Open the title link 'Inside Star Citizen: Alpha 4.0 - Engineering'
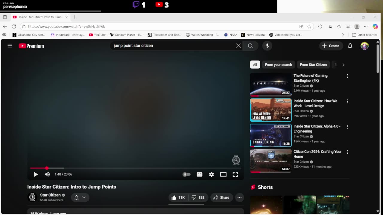The height and width of the screenshot is (215, 383). coord(317,129)
